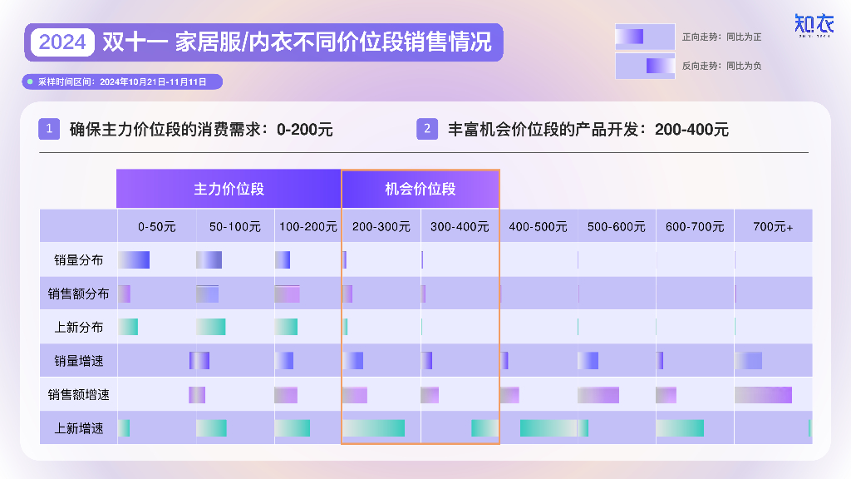Click the 100-200元 column header
This screenshot has height=479, width=851.
click(308, 226)
